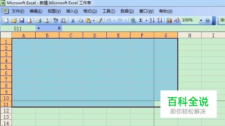Viewport: 225px width, 126px height.
Task: Select row 1 header
Action: pyautogui.click(x=6, y=42)
